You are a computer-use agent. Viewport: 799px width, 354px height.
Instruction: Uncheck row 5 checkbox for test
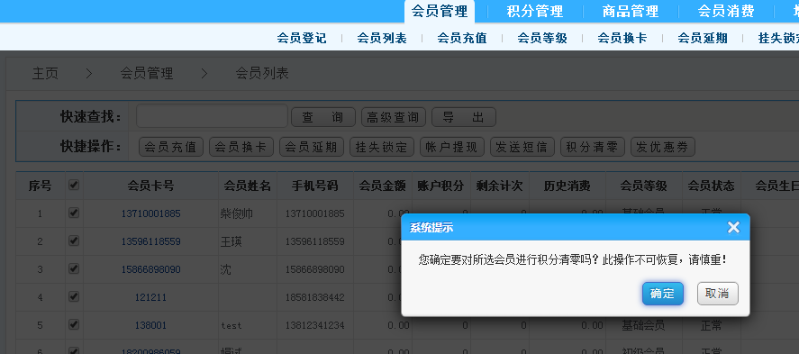[74, 324]
